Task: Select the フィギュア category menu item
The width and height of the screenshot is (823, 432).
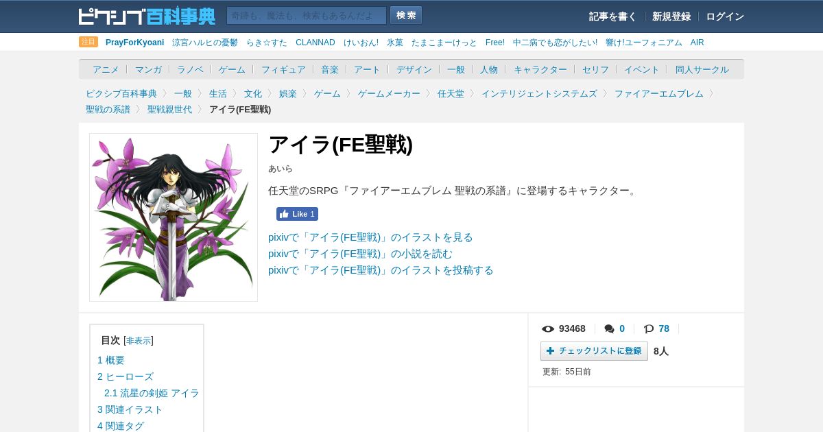Action: click(x=283, y=69)
